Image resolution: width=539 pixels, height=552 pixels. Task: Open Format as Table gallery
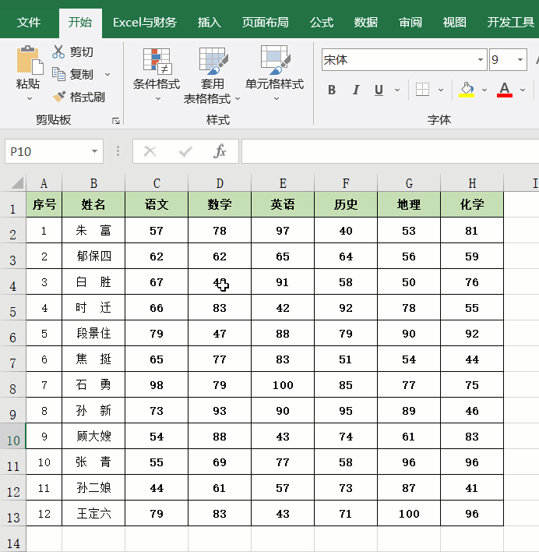coord(213,69)
